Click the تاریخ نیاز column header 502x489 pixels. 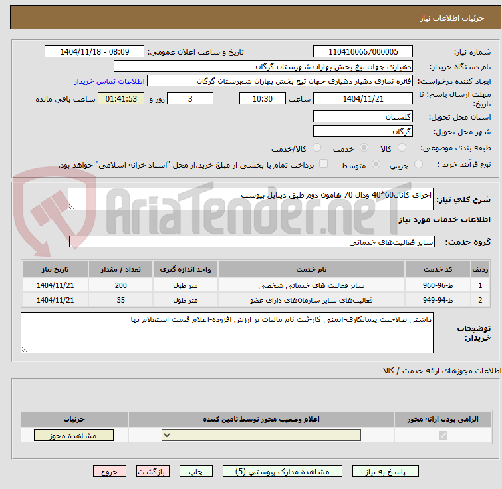click(x=55, y=269)
